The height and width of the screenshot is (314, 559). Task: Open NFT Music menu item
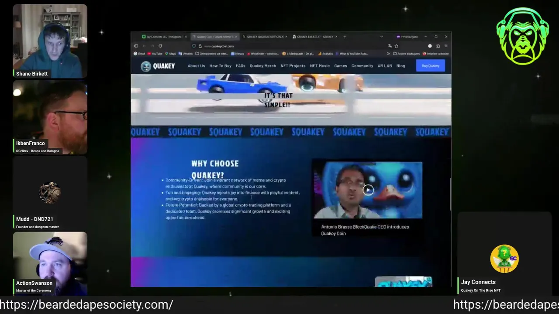pos(320,66)
